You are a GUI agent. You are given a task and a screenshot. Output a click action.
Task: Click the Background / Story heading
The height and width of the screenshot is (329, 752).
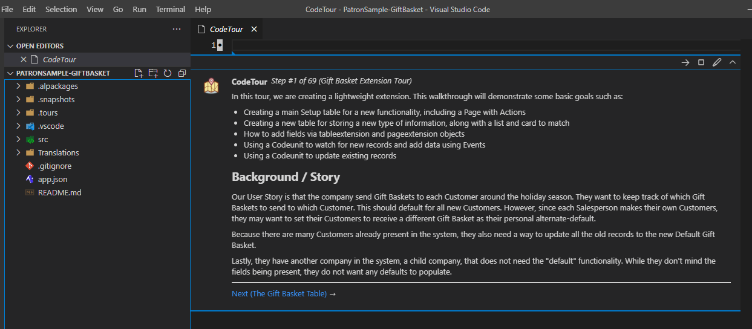coord(286,177)
